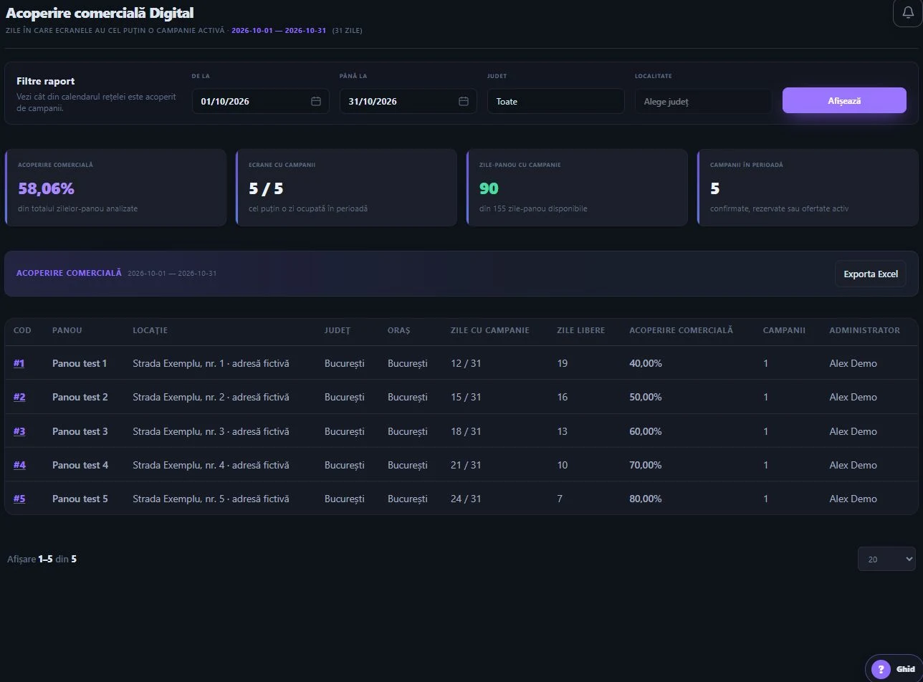Image resolution: width=923 pixels, height=682 pixels.
Task: Click the 50,00% coverage cell
Action: pyautogui.click(x=646, y=397)
